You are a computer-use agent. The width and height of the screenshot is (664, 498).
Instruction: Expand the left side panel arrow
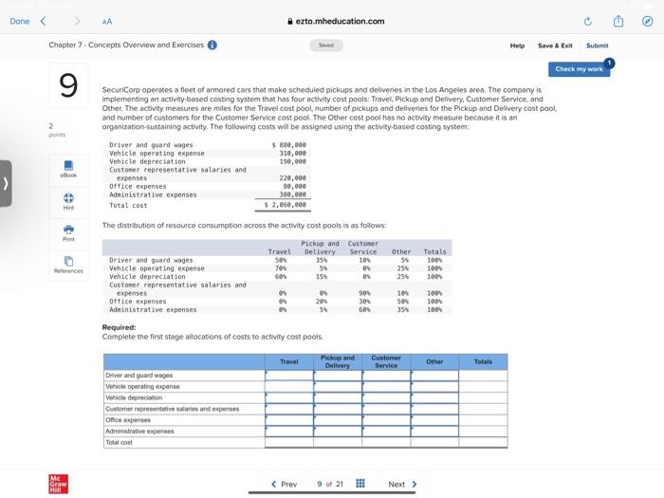click(x=6, y=183)
